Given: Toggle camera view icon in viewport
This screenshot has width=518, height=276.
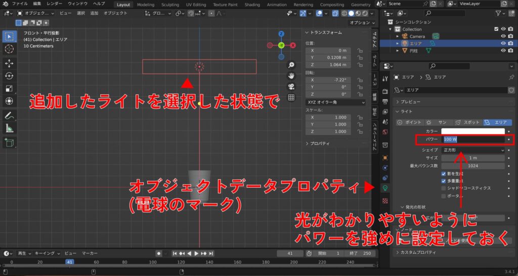Looking at the screenshot, I should [291, 87].
